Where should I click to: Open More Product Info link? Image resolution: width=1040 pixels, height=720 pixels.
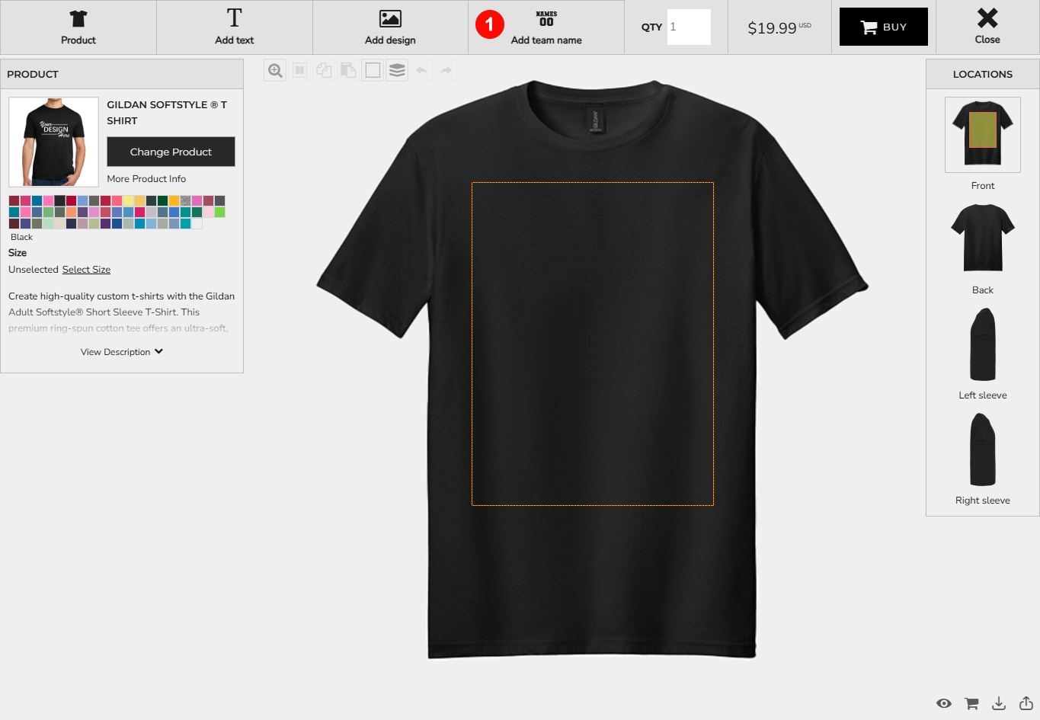146,179
